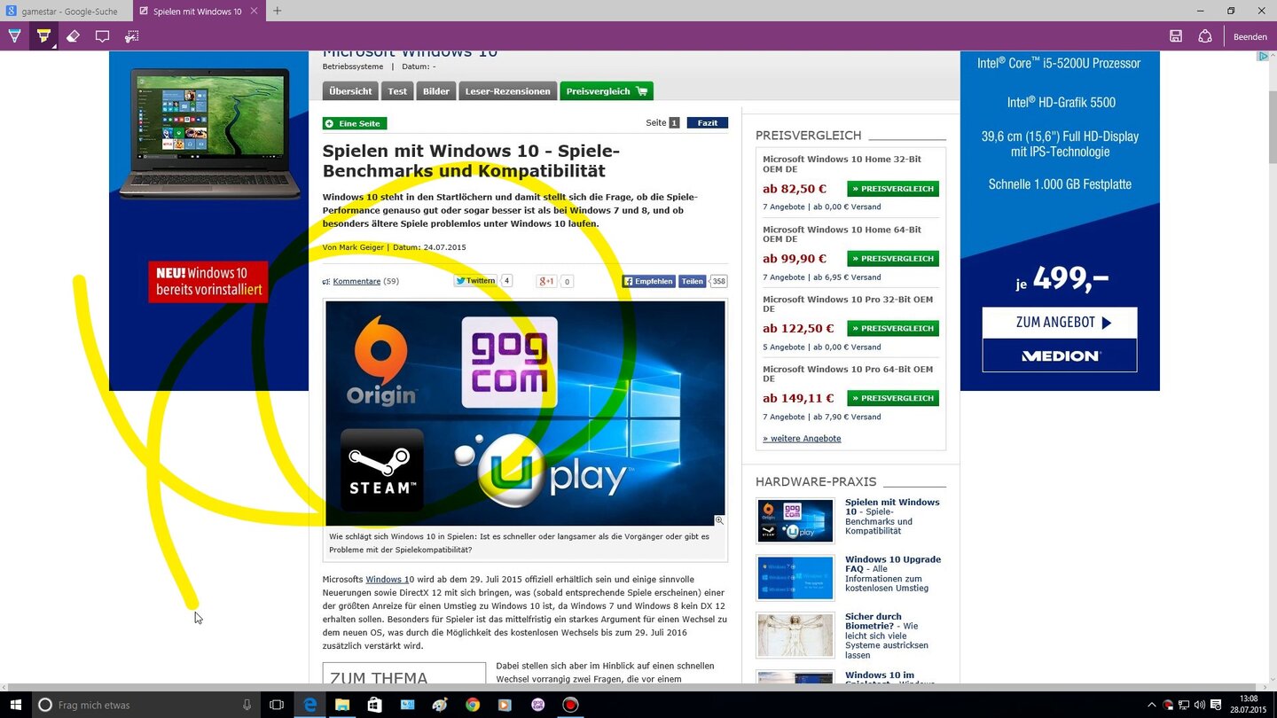Save the web note with floppy disk icon
Screen dimensions: 1277x718
point(1176,36)
